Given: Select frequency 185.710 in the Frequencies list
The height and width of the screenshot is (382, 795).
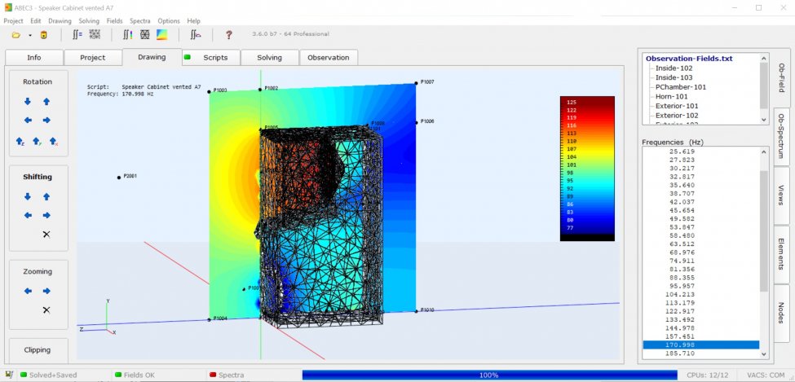Looking at the screenshot, I should pyautogui.click(x=701, y=353).
